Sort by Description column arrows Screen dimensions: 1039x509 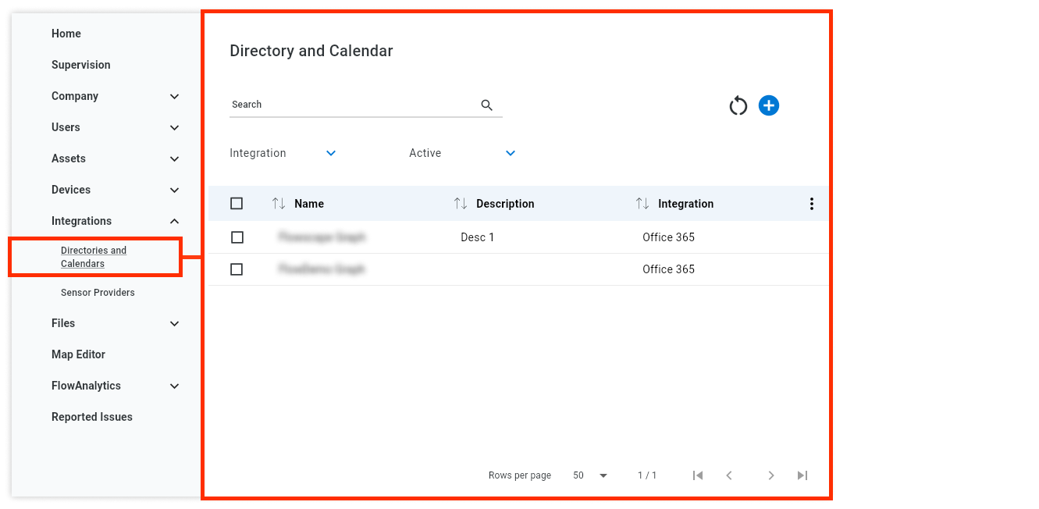(461, 204)
